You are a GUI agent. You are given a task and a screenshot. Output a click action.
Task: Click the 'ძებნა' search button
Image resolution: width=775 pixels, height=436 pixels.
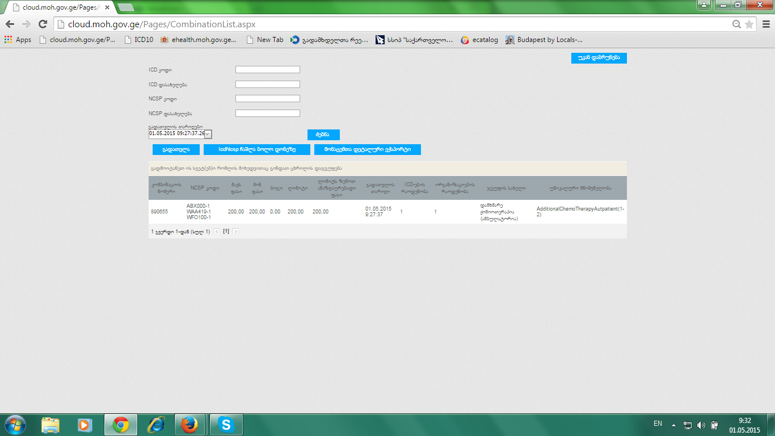323,135
